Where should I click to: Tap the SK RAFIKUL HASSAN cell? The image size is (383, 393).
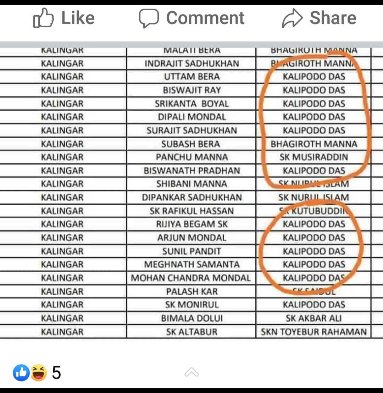pyautogui.click(x=192, y=211)
